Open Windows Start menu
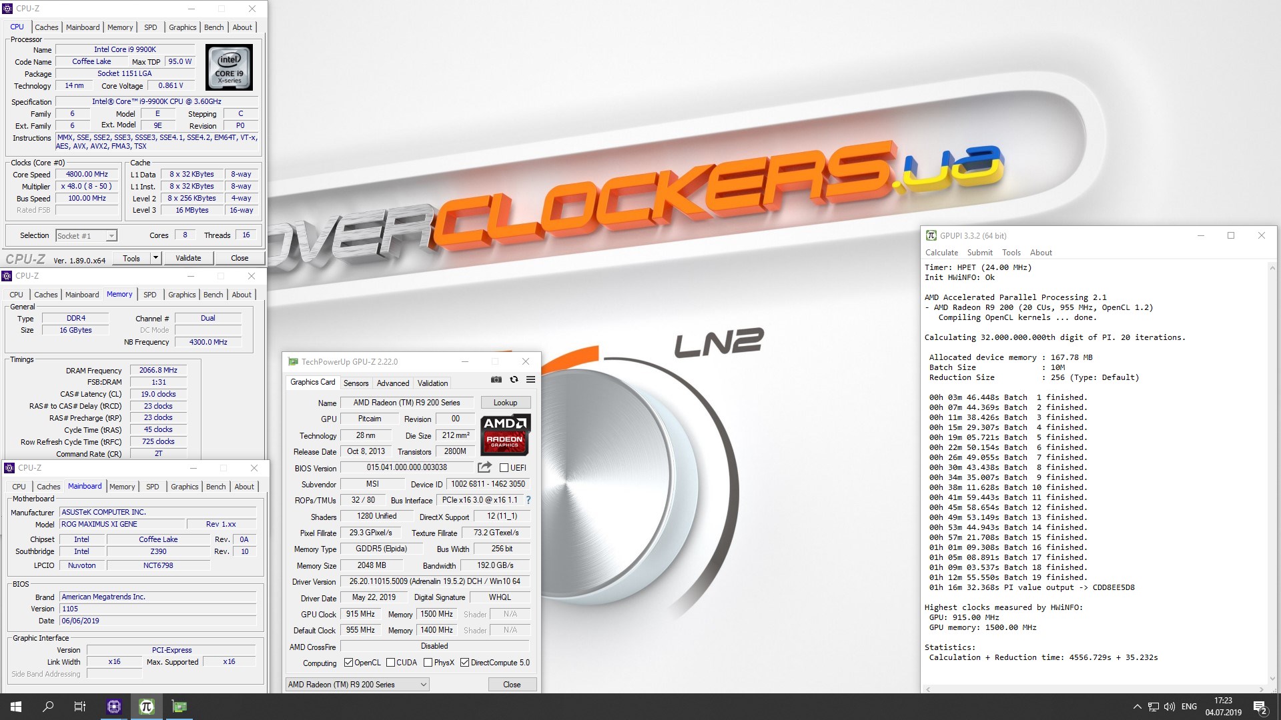This screenshot has height=720, width=1281. click(16, 707)
